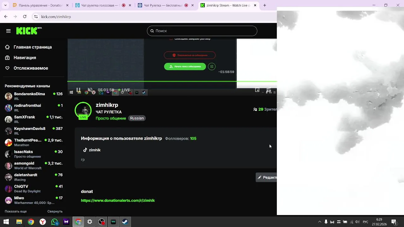This screenshot has width=404, height=227.
Task: Open BondarenkoDima recommended channel
Action: point(33,96)
